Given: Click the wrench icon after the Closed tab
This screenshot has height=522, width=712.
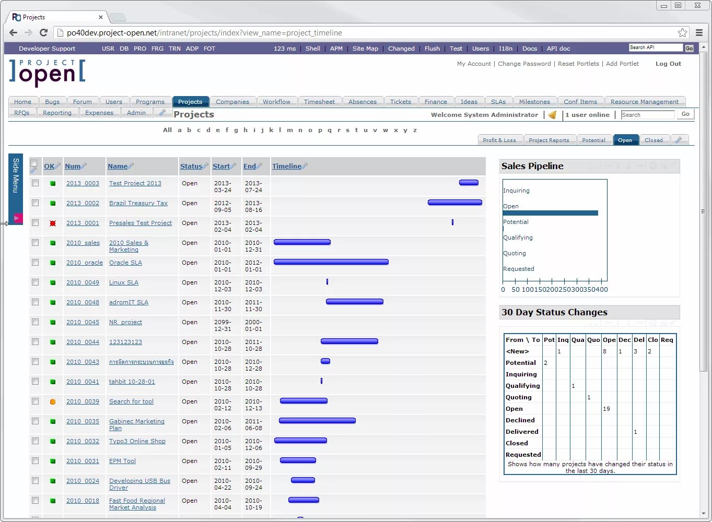Looking at the screenshot, I should [678, 140].
